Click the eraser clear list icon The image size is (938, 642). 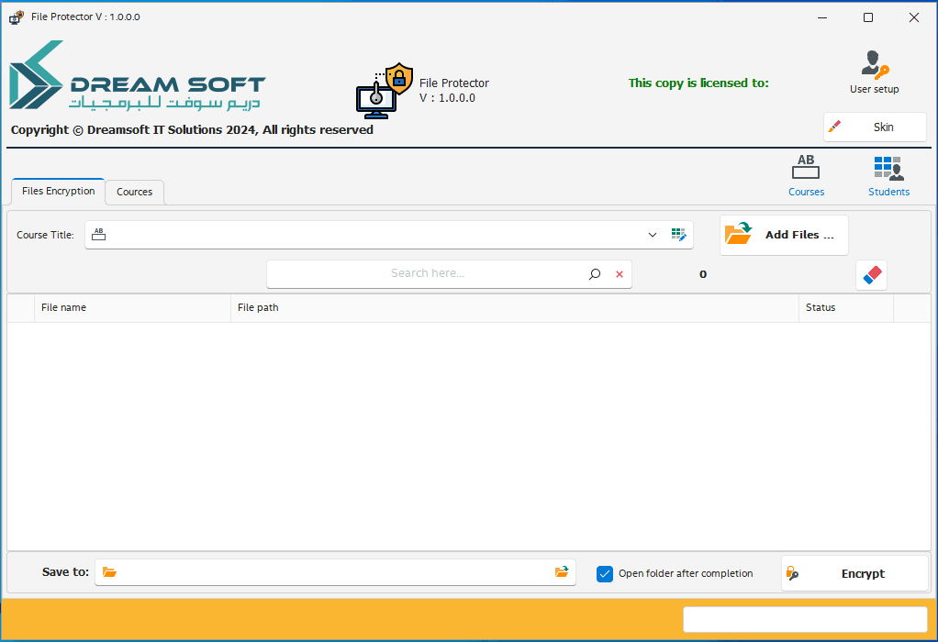[x=872, y=275]
